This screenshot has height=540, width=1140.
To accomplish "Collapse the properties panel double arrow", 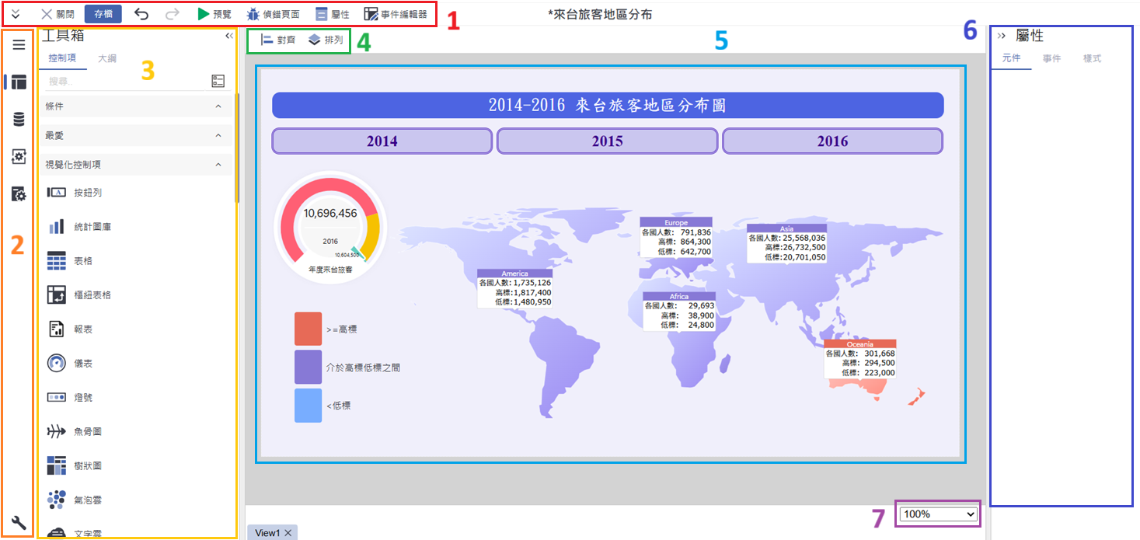I will tap(1002, 36).
